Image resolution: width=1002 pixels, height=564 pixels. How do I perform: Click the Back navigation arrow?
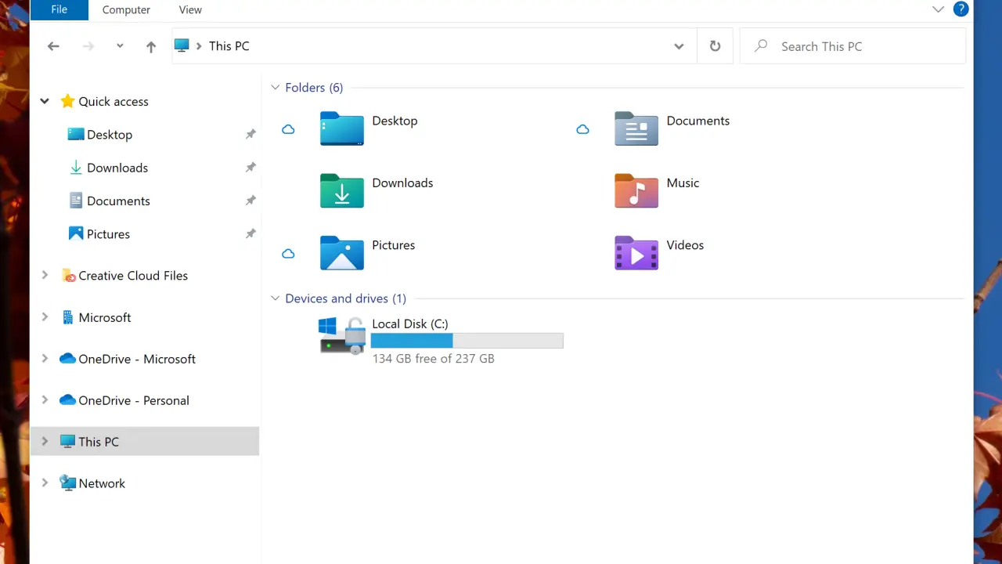tap(53, 46)
